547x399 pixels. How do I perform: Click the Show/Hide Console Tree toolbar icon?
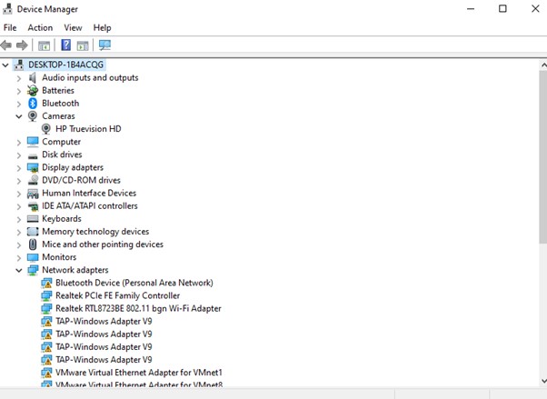44,45
